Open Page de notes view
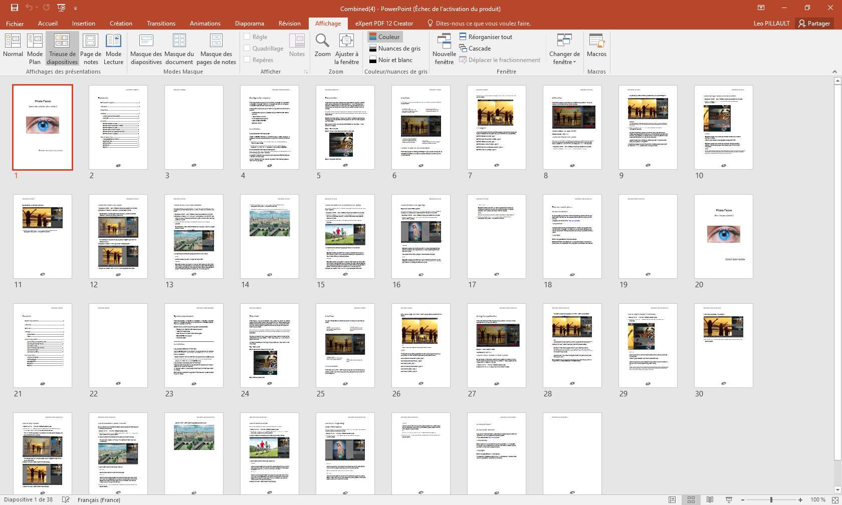The height and width of the screenshot is (505, 842). 91,49
